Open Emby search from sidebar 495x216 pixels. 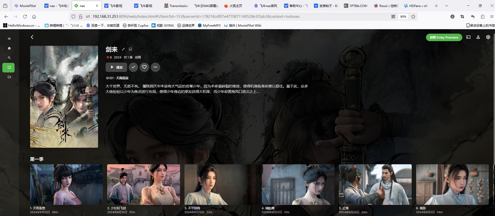9,58
